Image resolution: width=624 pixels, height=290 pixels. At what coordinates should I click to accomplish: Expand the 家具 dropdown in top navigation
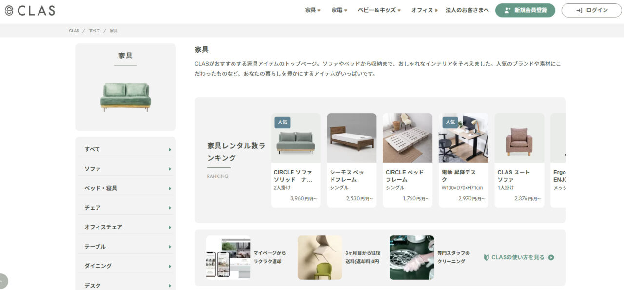312,10
